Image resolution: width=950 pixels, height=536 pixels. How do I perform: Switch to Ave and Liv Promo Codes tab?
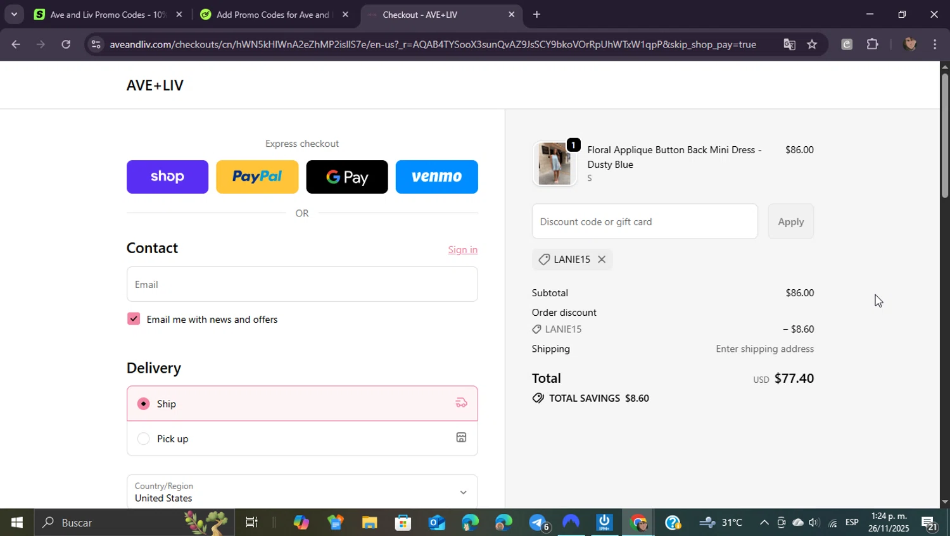coord(108,15)
